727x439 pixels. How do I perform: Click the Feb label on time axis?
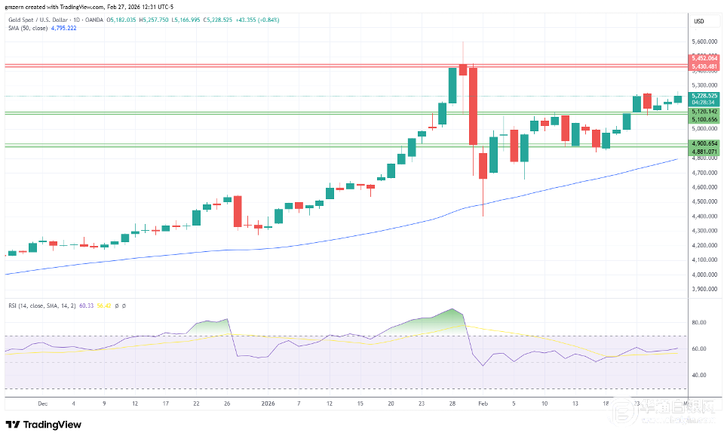point(482,404)
